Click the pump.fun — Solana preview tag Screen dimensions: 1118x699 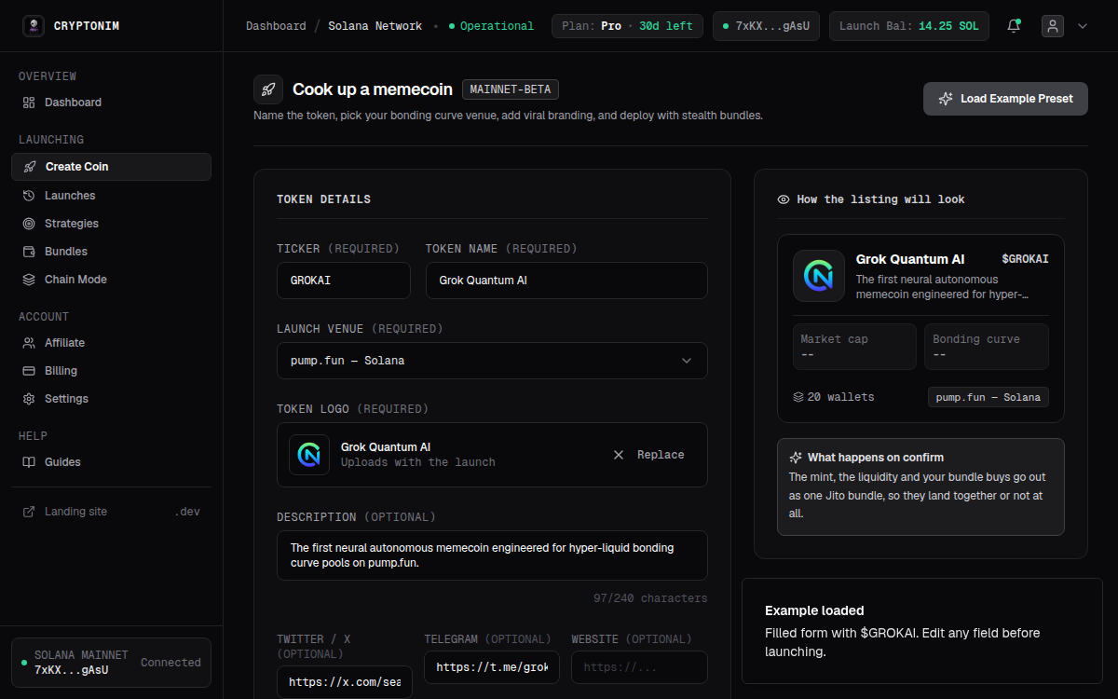(988, 397)
